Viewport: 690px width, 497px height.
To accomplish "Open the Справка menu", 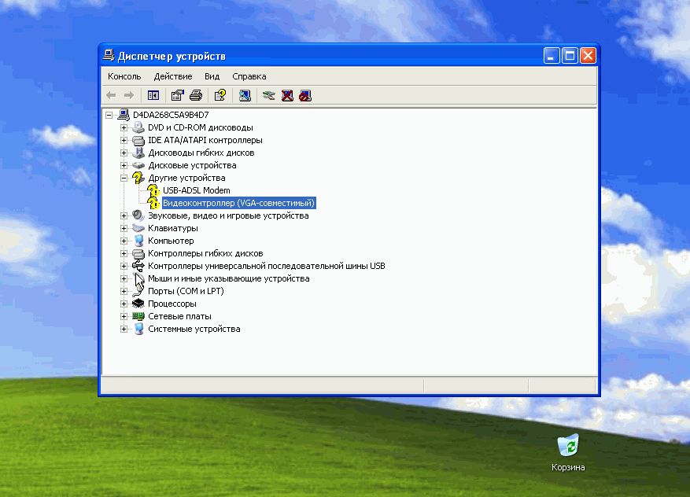I will point(249,76).
